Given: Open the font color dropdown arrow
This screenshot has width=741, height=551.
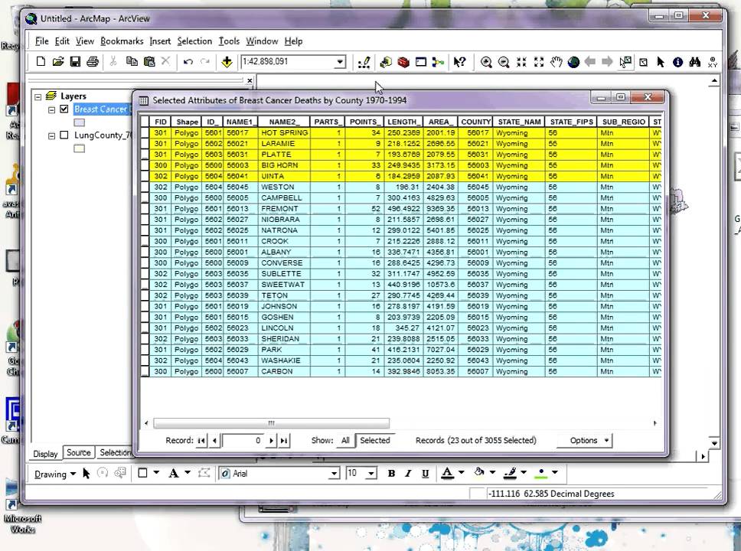Looking at the screenshot, I should pos(462,472).
